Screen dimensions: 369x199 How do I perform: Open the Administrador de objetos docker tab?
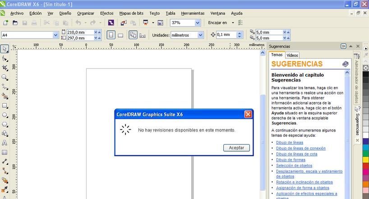tap(357, 78)
